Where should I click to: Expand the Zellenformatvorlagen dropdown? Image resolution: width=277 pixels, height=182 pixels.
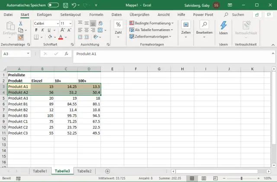pos(150,37)
